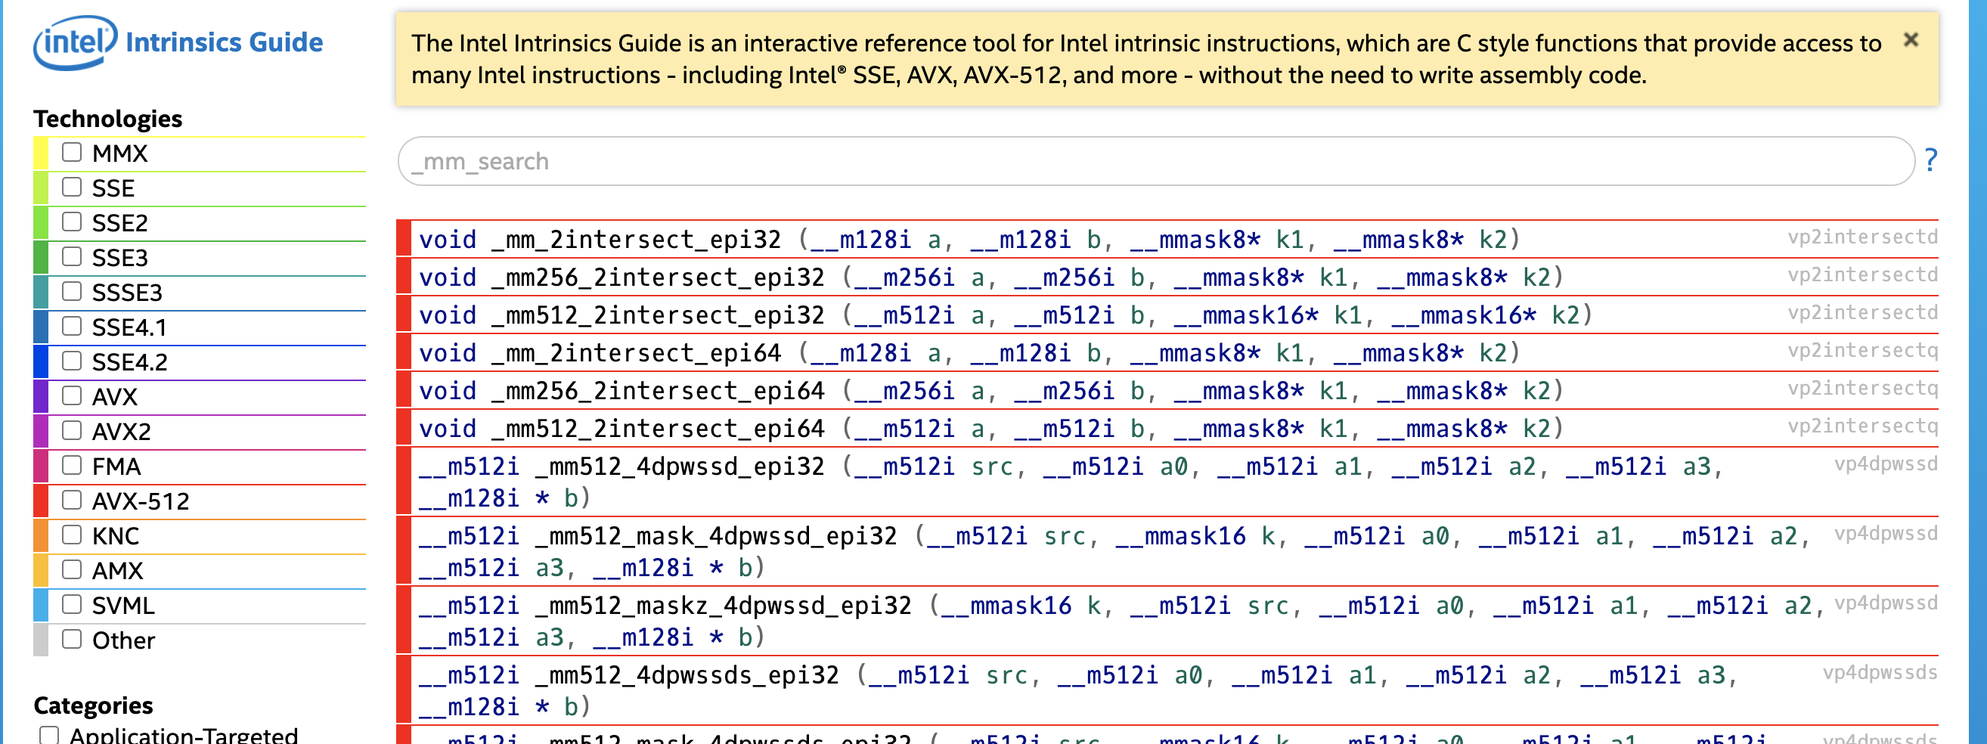Check the FMA technology checkbox
The height and width of the screenshot is (744, 1987).
(x=72, y=465)
